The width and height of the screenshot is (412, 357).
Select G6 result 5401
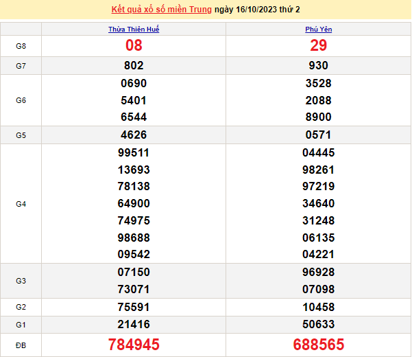(x=134, y=100)
